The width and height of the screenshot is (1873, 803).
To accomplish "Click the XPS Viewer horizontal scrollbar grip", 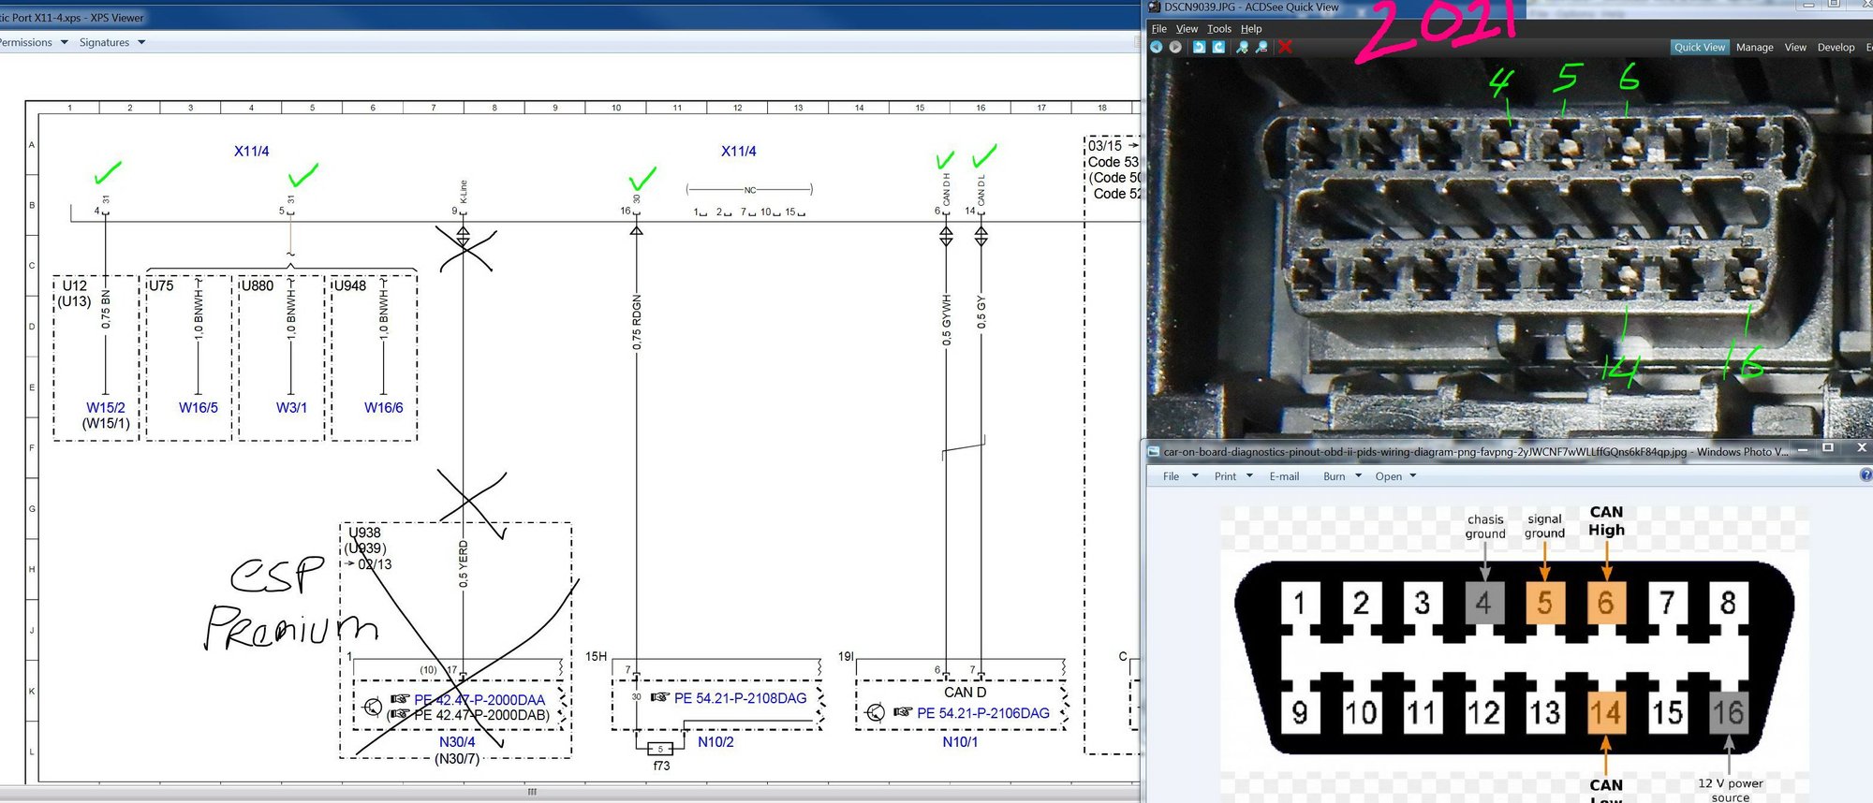I will coord(532,792).
